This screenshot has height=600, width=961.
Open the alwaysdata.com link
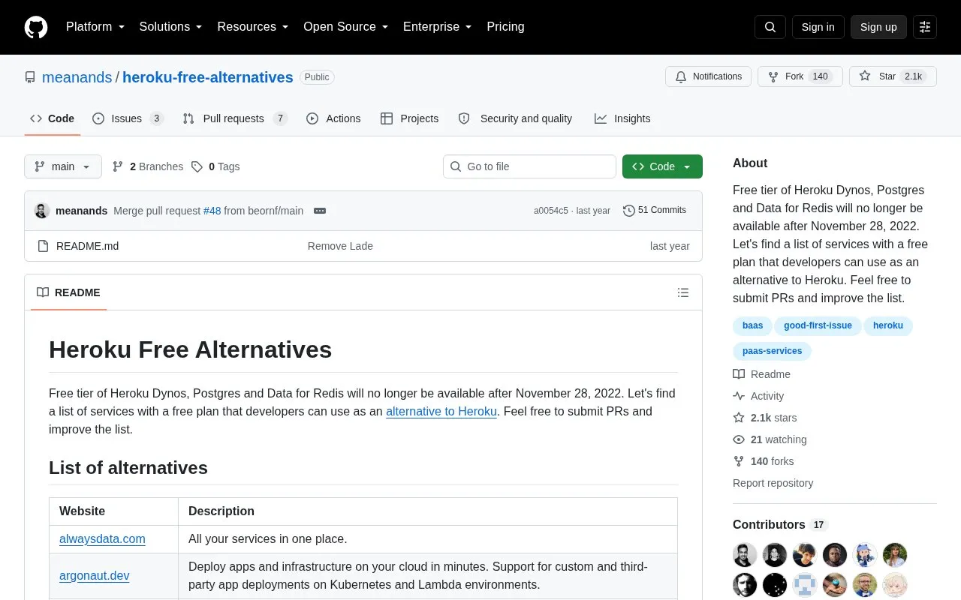tap(102, 538)
